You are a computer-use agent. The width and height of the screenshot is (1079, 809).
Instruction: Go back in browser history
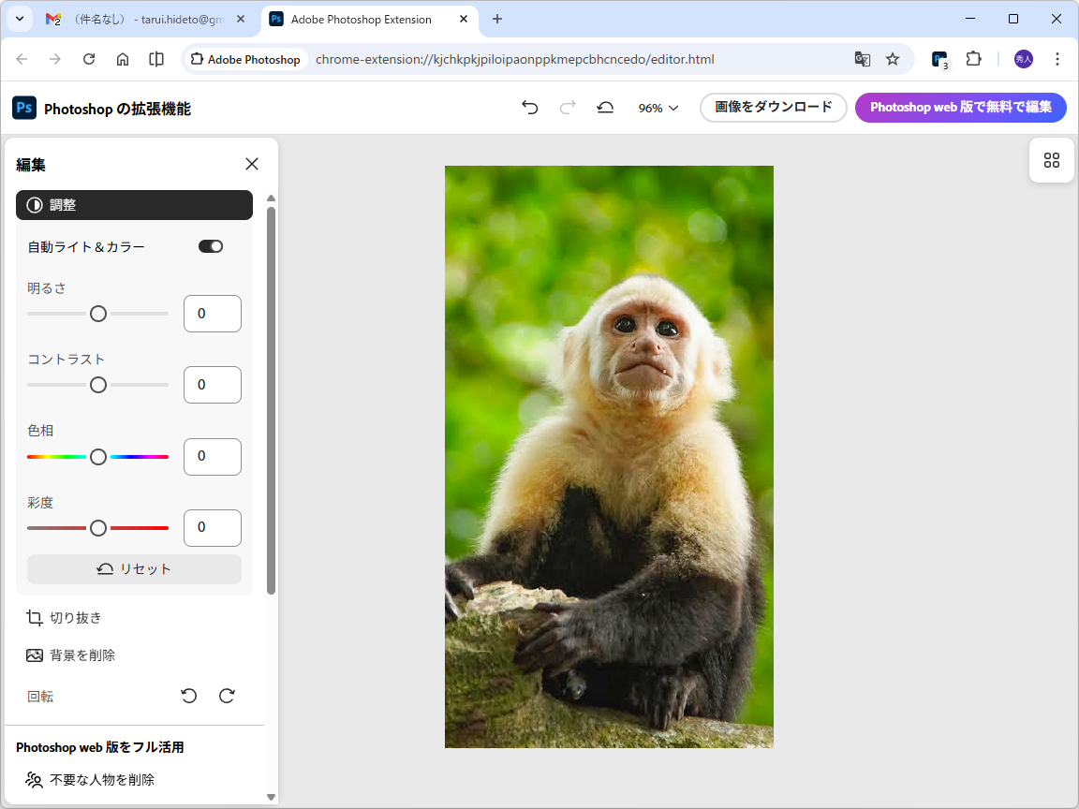point(22,59)
